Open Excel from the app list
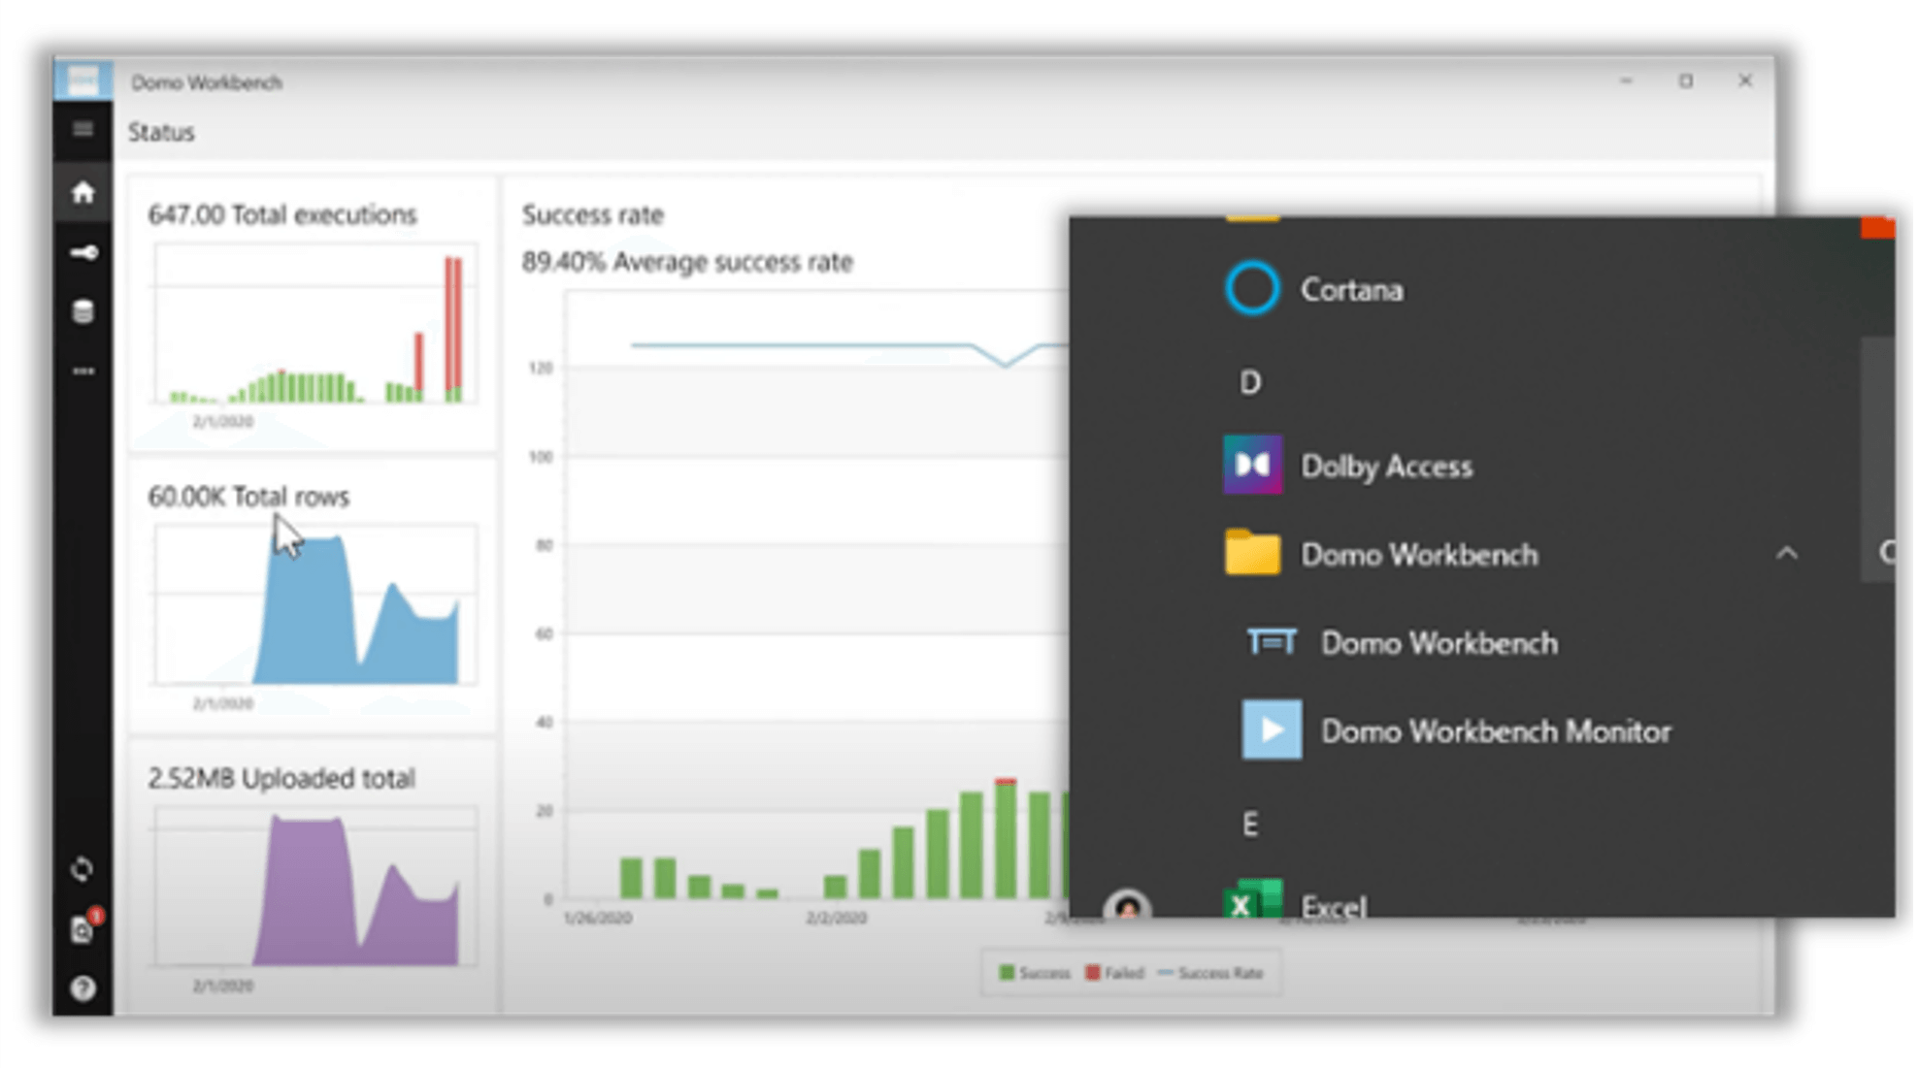Screen dimensions: 1919x1068 pos(1332,905)
